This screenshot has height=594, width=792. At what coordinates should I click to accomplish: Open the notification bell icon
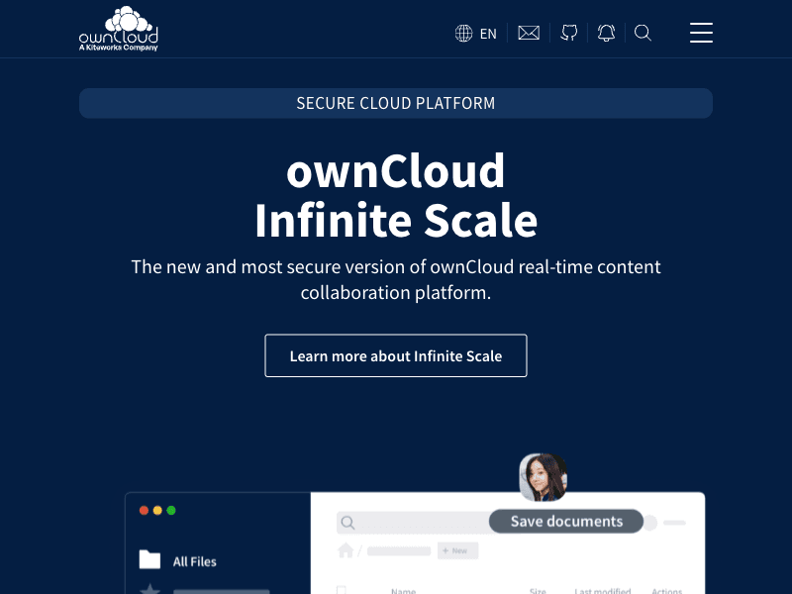coord(606,33)
